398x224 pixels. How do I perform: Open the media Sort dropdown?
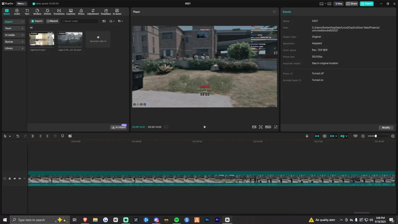112,21
